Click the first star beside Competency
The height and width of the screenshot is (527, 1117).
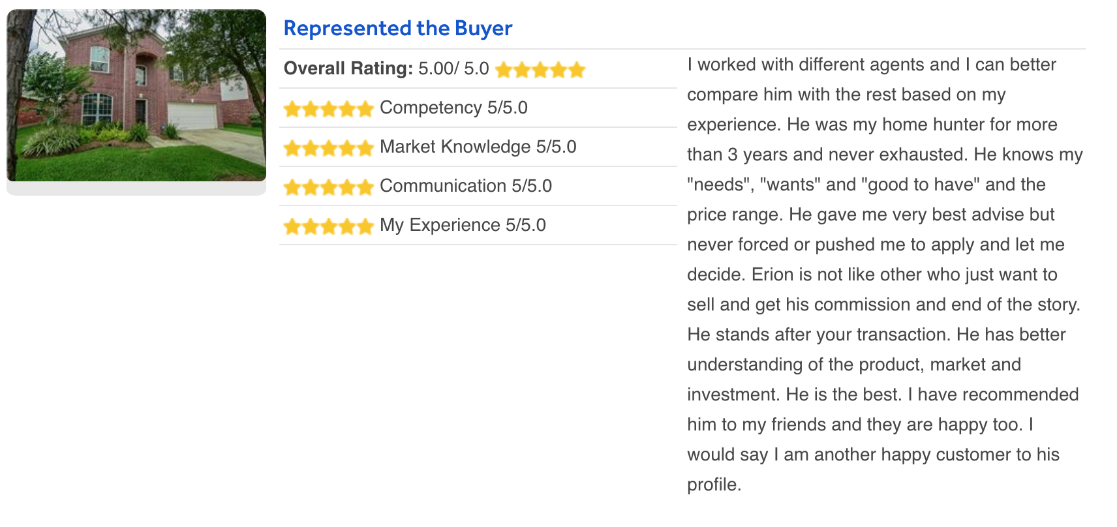292,109
